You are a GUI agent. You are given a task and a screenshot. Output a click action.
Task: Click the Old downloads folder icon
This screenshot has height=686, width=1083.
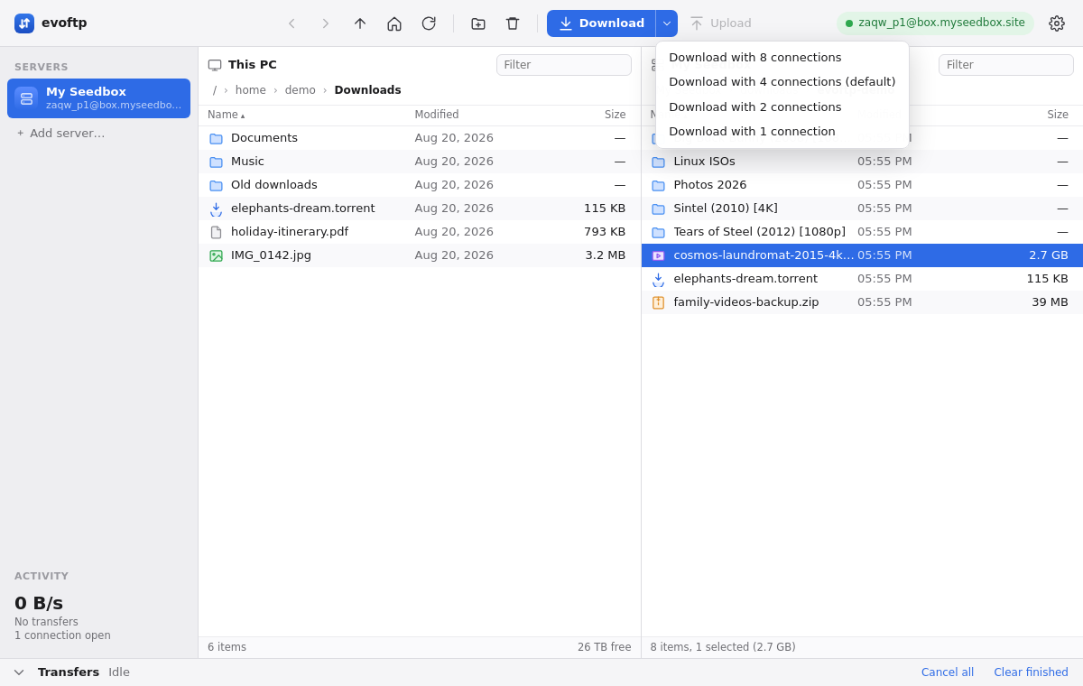click(216, 185)
